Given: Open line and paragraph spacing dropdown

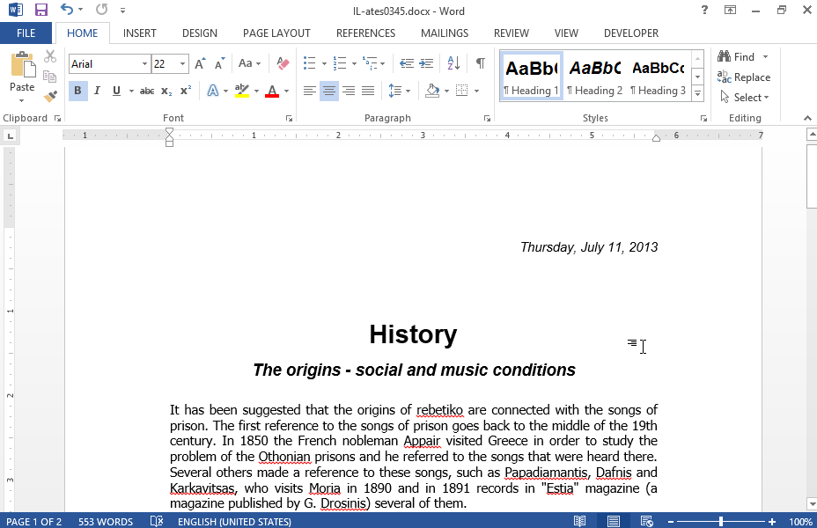Looking at the screenshot, I should (400, 92).
